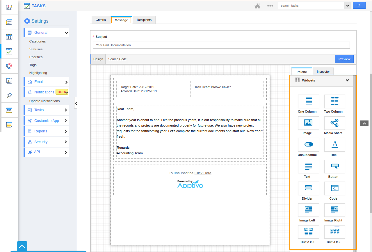Open the search tasks dropdown arrow
Screen dimensions: 372x252
point(347,6)
